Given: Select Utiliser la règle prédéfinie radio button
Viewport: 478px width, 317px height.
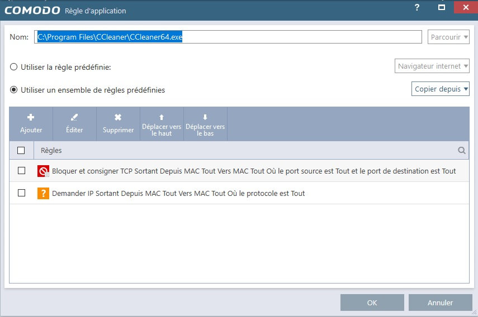Looking at the screenshot, I should pos(14,67).
